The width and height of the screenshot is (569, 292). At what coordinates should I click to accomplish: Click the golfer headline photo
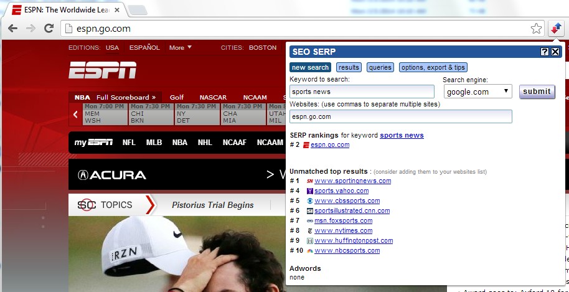click(x=177, y=254)
